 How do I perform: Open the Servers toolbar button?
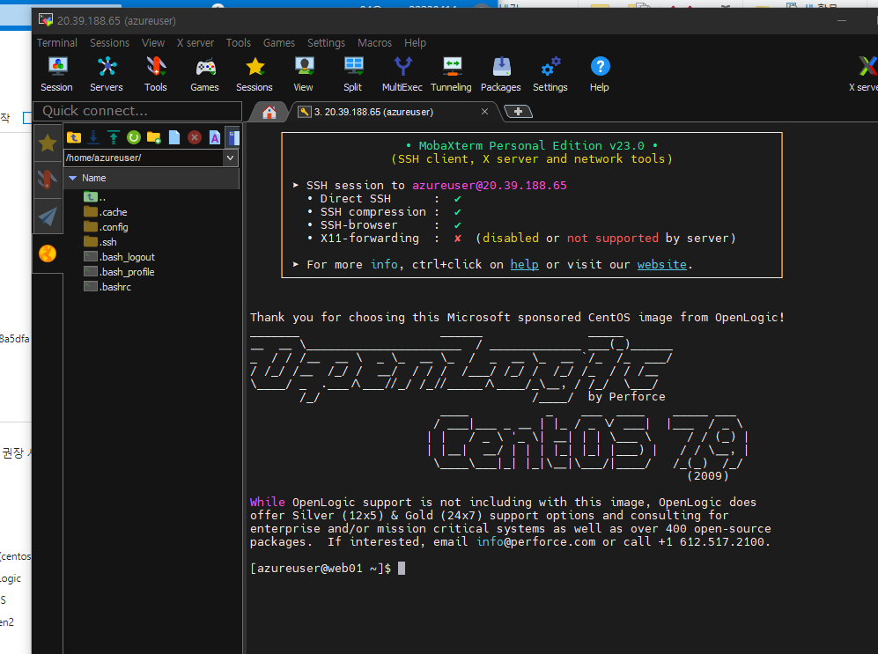pyautogui.click(x=107, y=75)
